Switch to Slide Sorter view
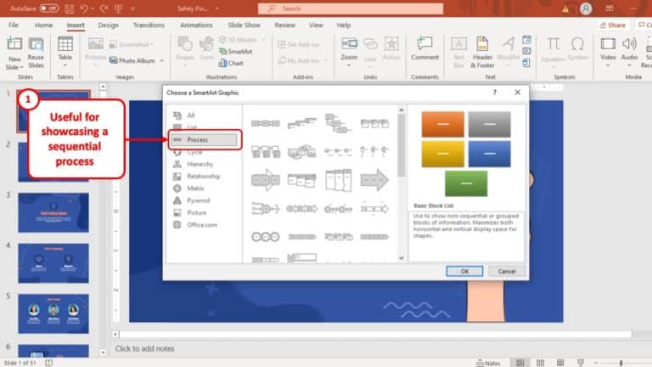652x367 pixels. tap(540, 363)
